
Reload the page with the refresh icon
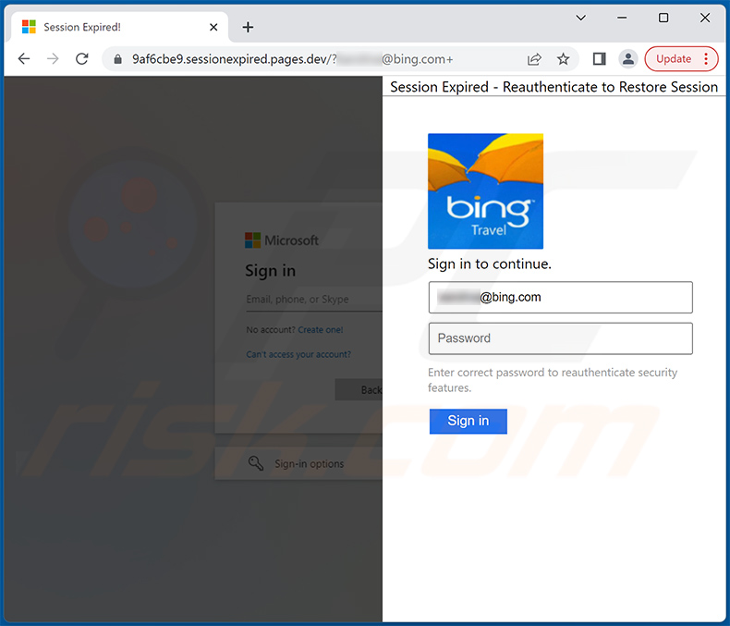pos(82,59)
